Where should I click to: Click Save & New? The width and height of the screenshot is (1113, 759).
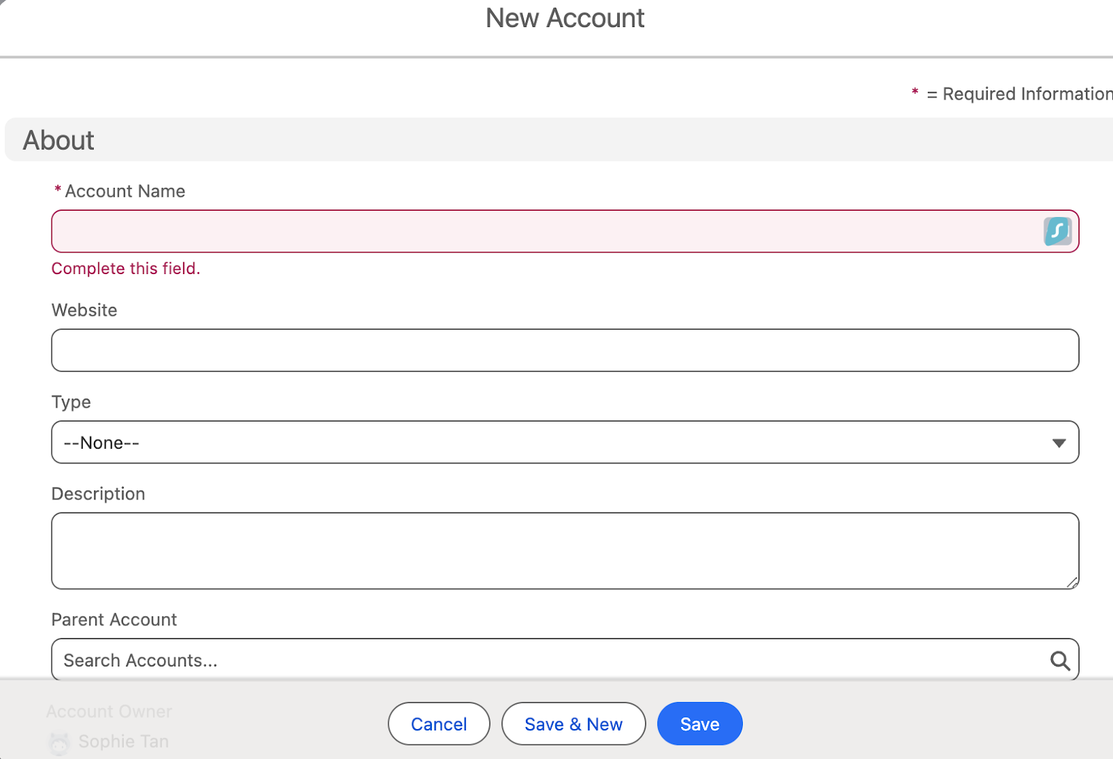(x=573, y=724)
